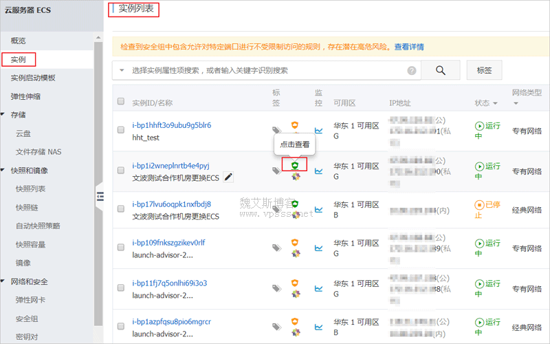550x344 pixels.
Task: Click the orange shield icon for hht_test instance
Action: click(295, 125)
